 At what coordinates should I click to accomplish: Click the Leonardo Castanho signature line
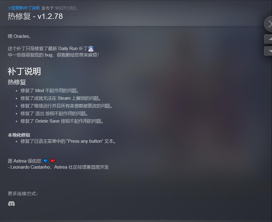point(58,167)
